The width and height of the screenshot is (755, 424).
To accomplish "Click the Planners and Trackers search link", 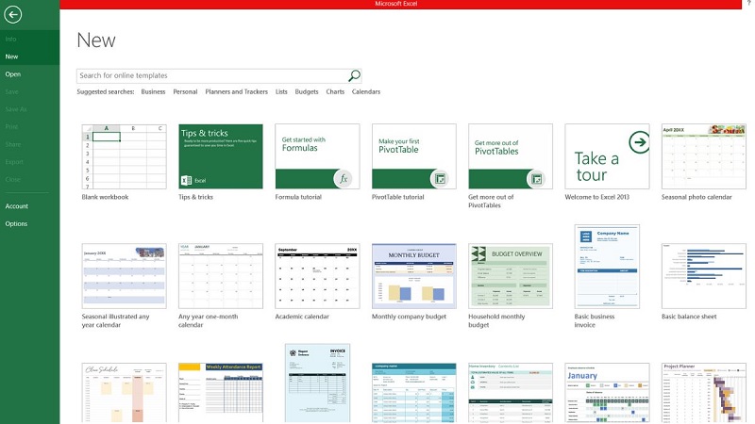I will point(236,92).
